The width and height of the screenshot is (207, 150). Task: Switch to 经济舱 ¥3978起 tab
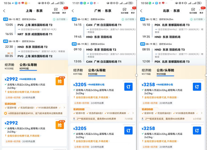click(78, 72)
